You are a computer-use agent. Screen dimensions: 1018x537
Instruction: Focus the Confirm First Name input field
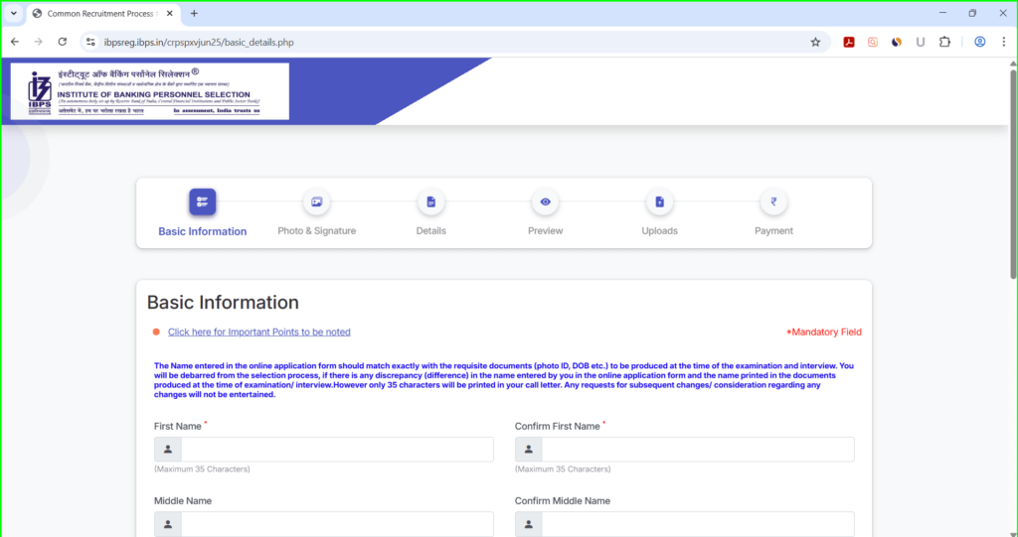pyautogui.click(x=698, y=450)
